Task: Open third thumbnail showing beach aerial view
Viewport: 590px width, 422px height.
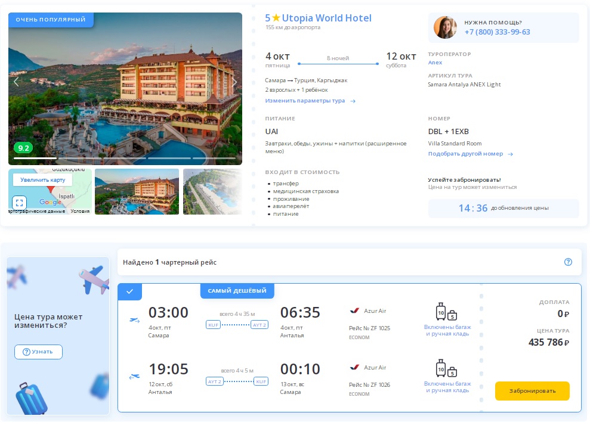Action: [212, 191]
